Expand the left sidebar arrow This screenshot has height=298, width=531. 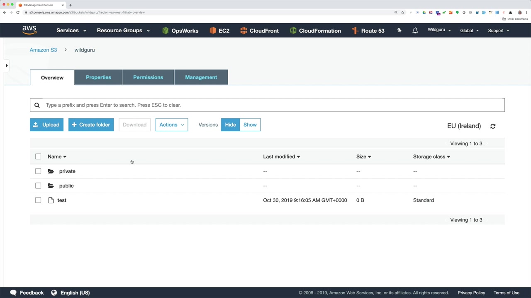[7, 65]
